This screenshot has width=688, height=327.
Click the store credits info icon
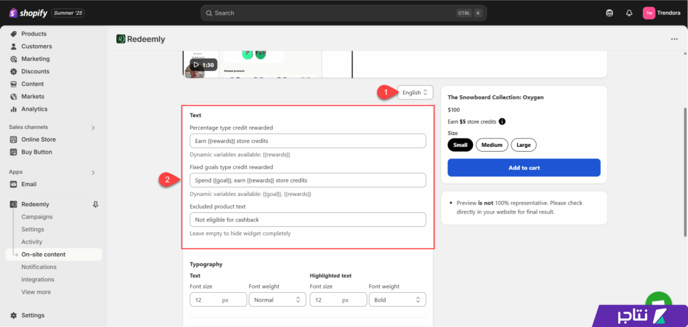[x=503, y=122]
